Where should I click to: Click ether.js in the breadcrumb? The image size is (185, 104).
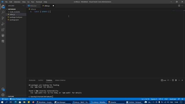[x=33, y=9]
